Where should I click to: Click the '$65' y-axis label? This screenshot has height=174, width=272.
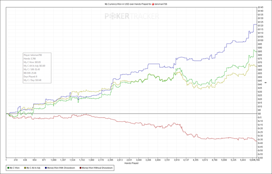pyautogui.click(x=260, y=66)
